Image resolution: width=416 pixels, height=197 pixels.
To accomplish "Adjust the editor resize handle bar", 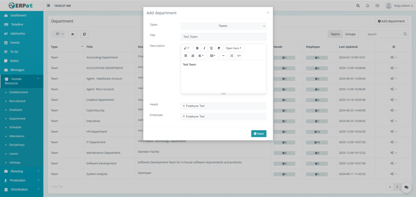I will coord(223,94).
